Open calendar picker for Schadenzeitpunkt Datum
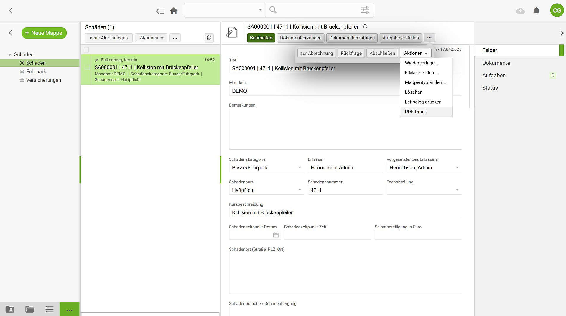566x316 pixels. [276, 235]
